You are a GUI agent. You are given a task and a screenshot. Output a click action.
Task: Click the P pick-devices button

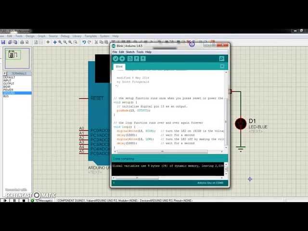[5, 73]
